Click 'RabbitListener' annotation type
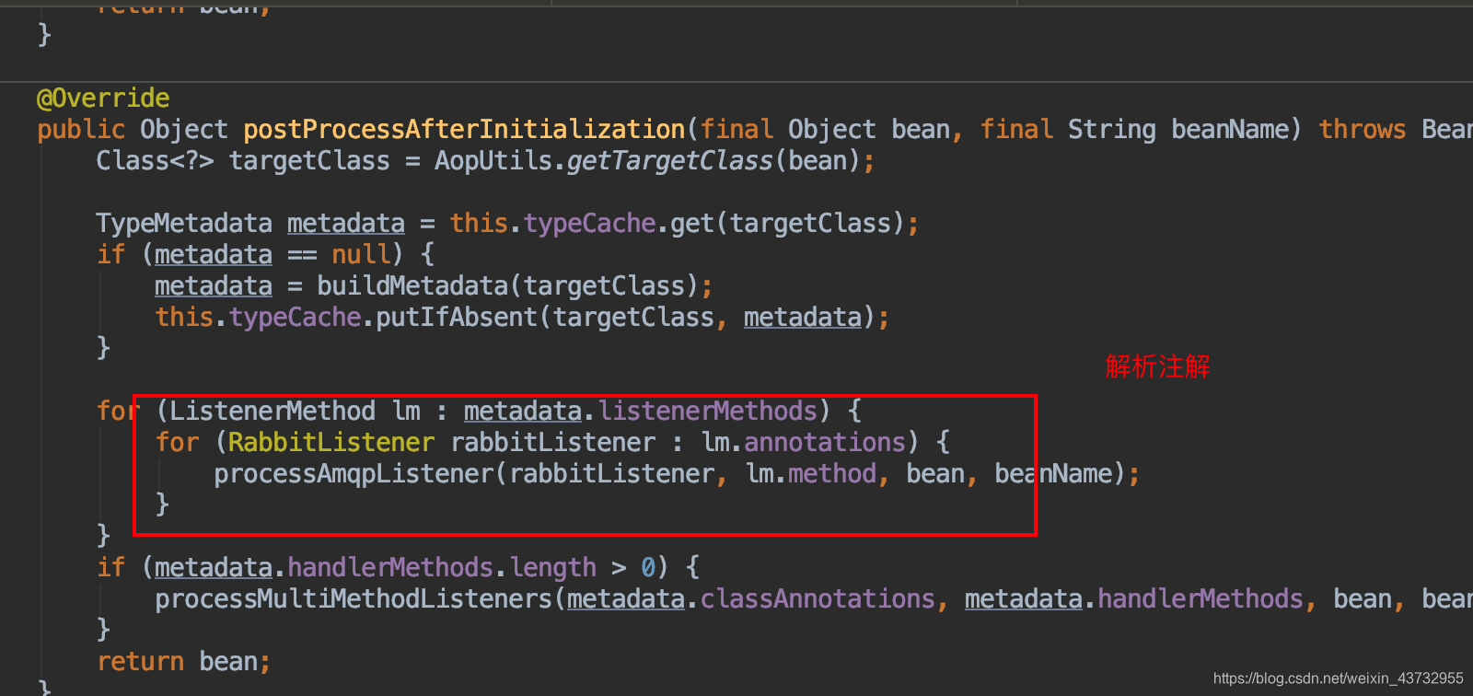Screen dimensions: 1473x696 pos(331,442)
